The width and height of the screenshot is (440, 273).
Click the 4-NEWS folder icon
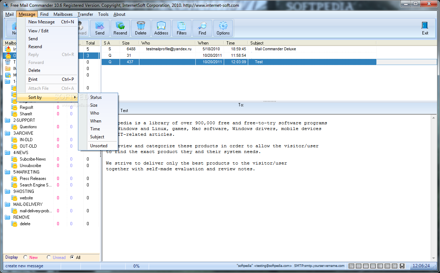pos(8,153)
